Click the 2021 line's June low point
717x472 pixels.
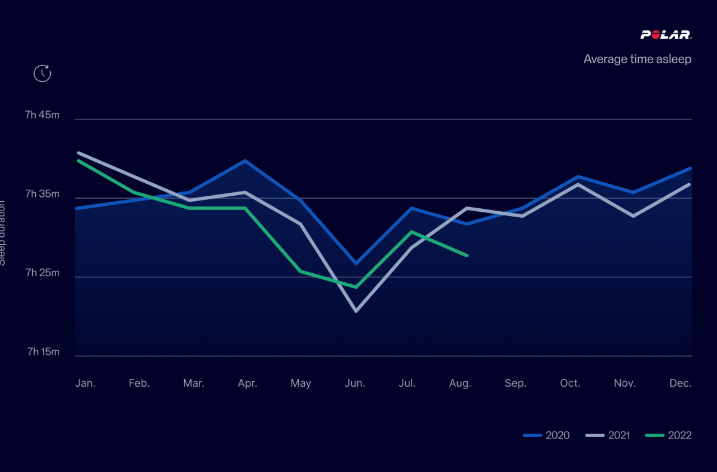pos(356,311)
